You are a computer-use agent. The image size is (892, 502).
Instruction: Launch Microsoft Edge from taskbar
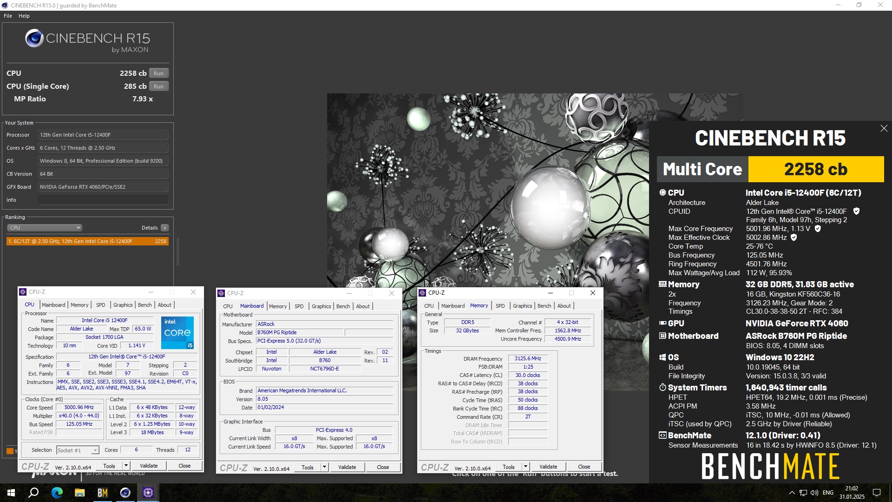tap(57, 493)
